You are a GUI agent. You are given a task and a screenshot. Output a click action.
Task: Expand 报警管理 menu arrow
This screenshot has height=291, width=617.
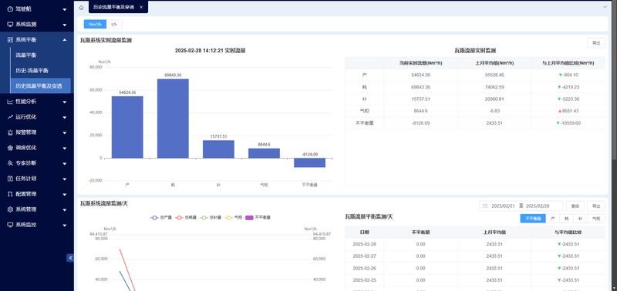pyautogui.click(x=65, y=132)
